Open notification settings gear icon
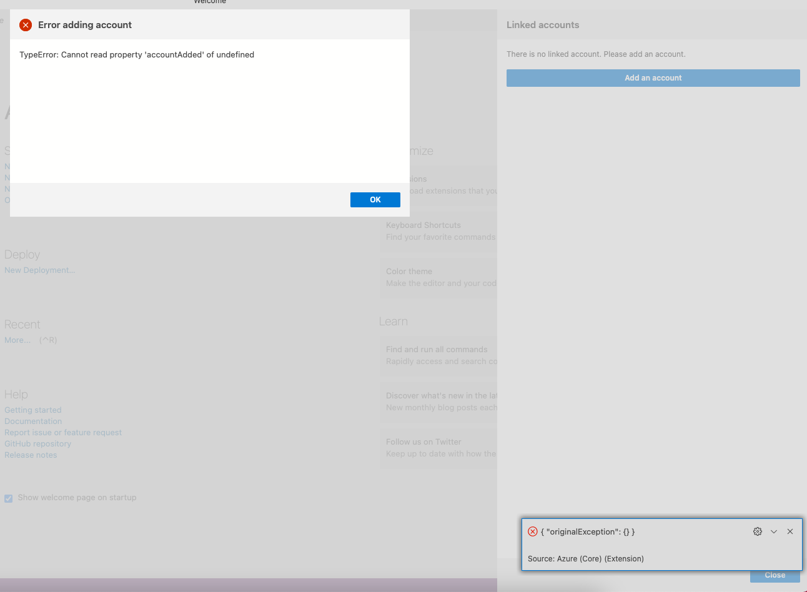Screen dimensions: 807x592 point(758,531)
